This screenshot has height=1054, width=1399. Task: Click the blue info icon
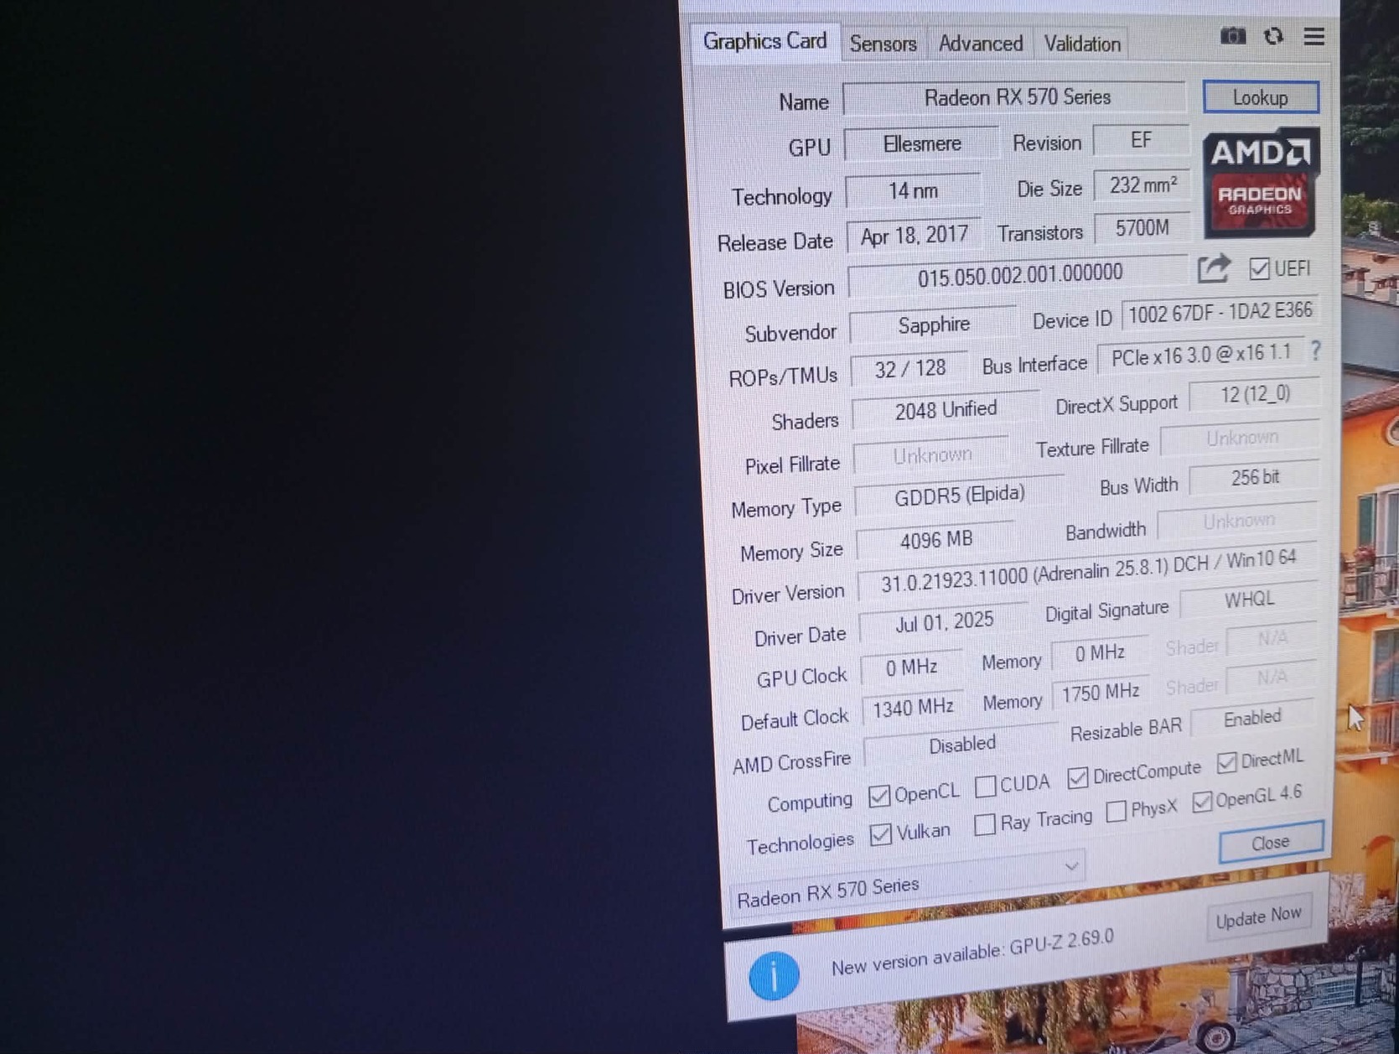pos(773,975)
